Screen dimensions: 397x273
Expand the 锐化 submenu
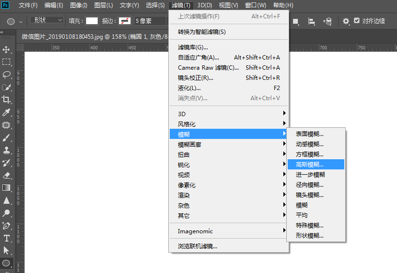click(229, 165)
